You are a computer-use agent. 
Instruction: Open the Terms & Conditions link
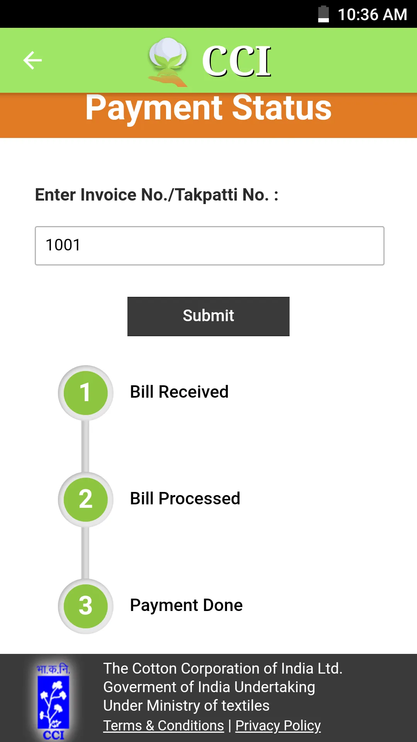pyautogui.click(x=163, y=726)
